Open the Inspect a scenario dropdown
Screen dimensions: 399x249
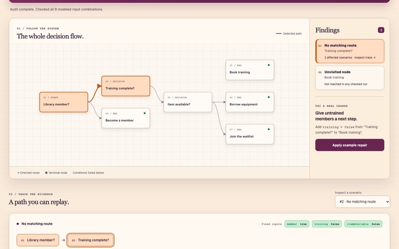[362, 202]
